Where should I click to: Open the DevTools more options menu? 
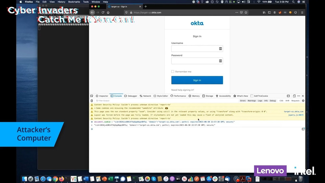tap(299, 96)
